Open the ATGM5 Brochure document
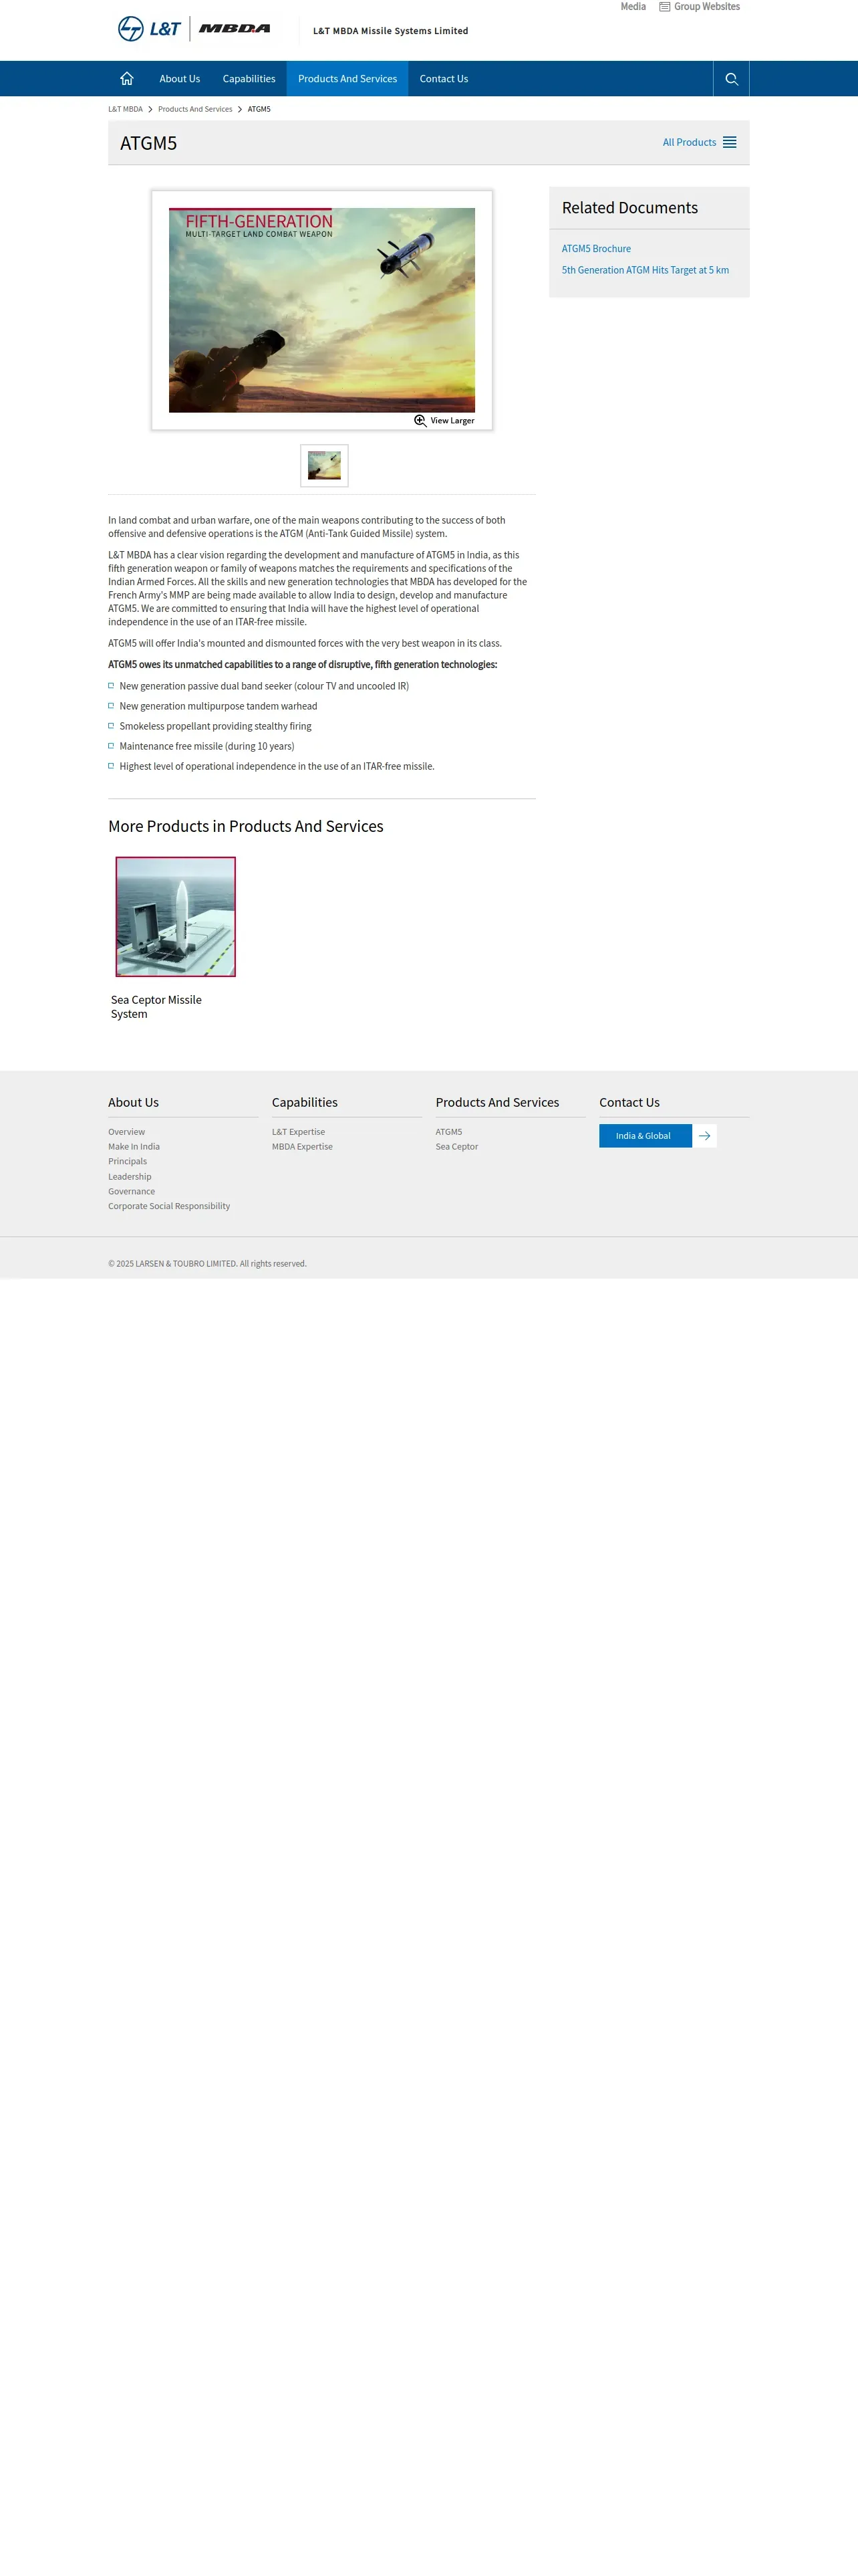 596,249
